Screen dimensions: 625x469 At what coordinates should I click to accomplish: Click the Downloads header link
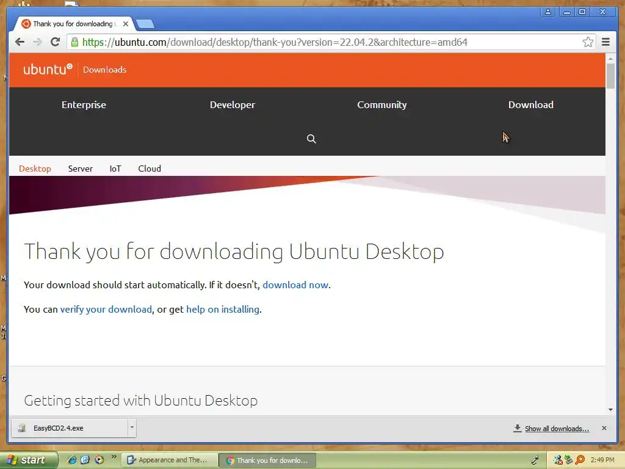pyautogui.click(x=104, y=70)
